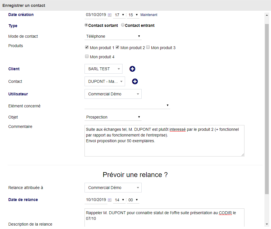Click the Mode de contact label
271x229 pixels.
tap(23, 36)
